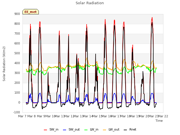Viewport: 180px width, 135px height.
Task: Click the -100 y-axis tick label
Action: click(17, 112)
